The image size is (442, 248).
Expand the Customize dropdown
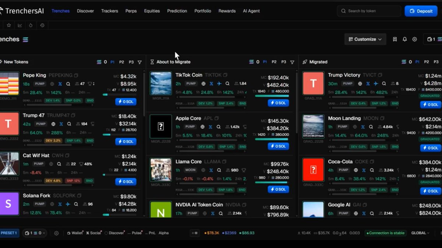click(x=365, y=39)
